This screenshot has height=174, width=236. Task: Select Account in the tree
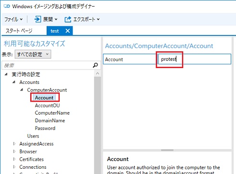44,98
